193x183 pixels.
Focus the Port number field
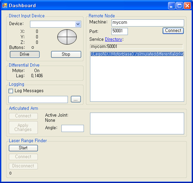point(120,31)
